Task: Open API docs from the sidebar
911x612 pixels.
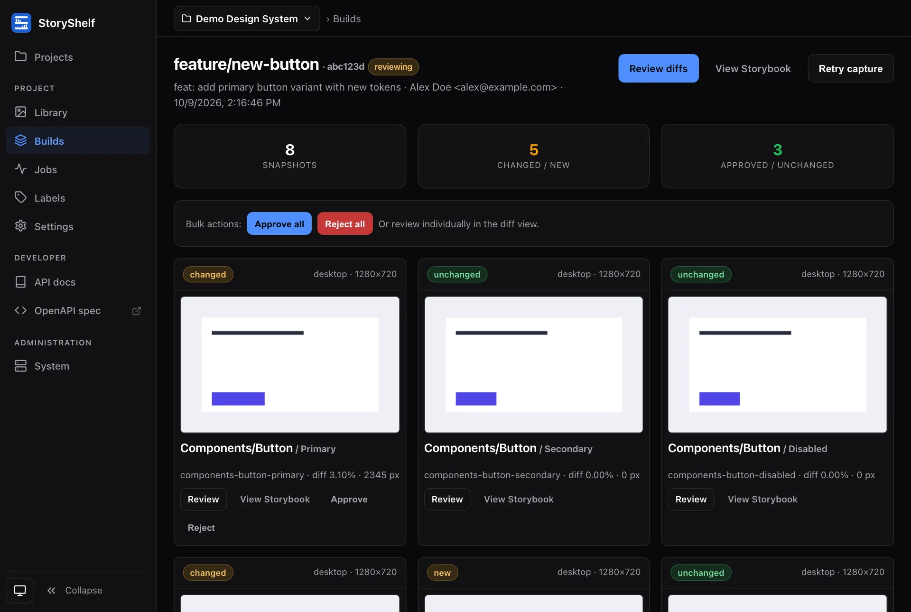Action: coord(78,282)
